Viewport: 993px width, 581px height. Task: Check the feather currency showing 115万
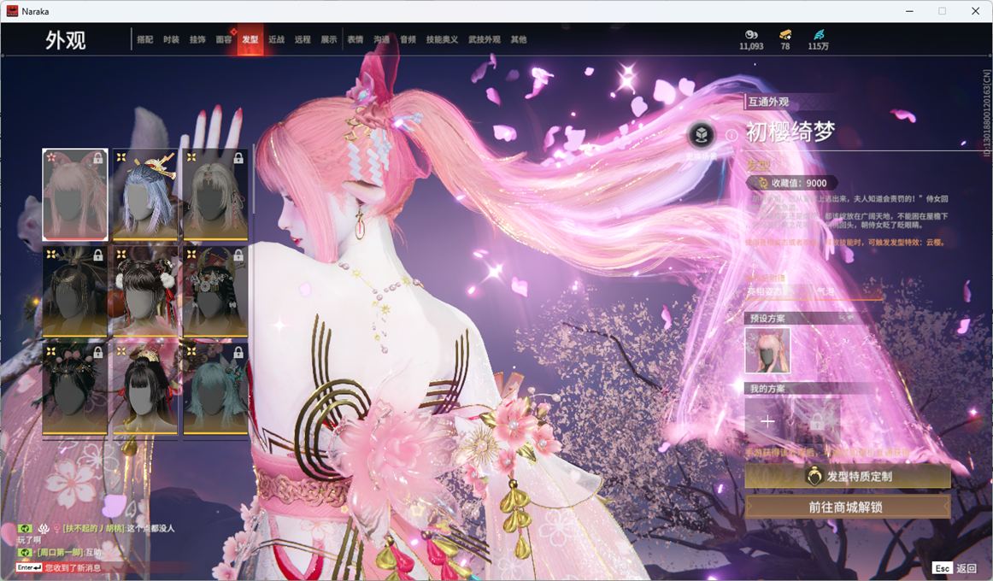pos(819,34)
